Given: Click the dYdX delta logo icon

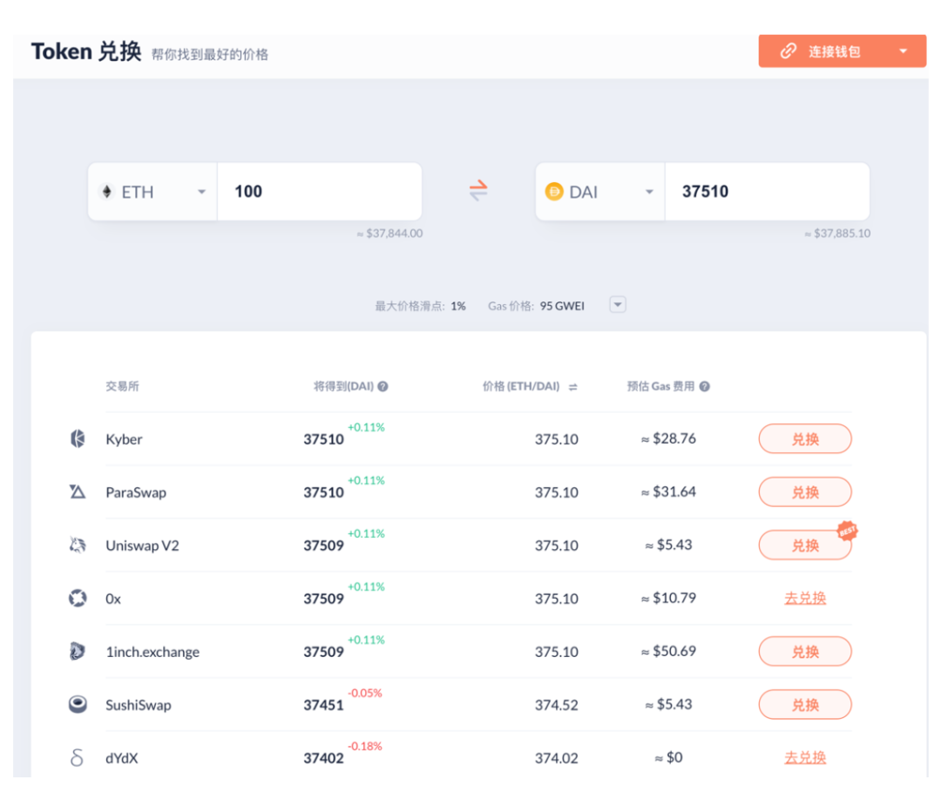Looking at the screenshot, I should pos(78,758).
